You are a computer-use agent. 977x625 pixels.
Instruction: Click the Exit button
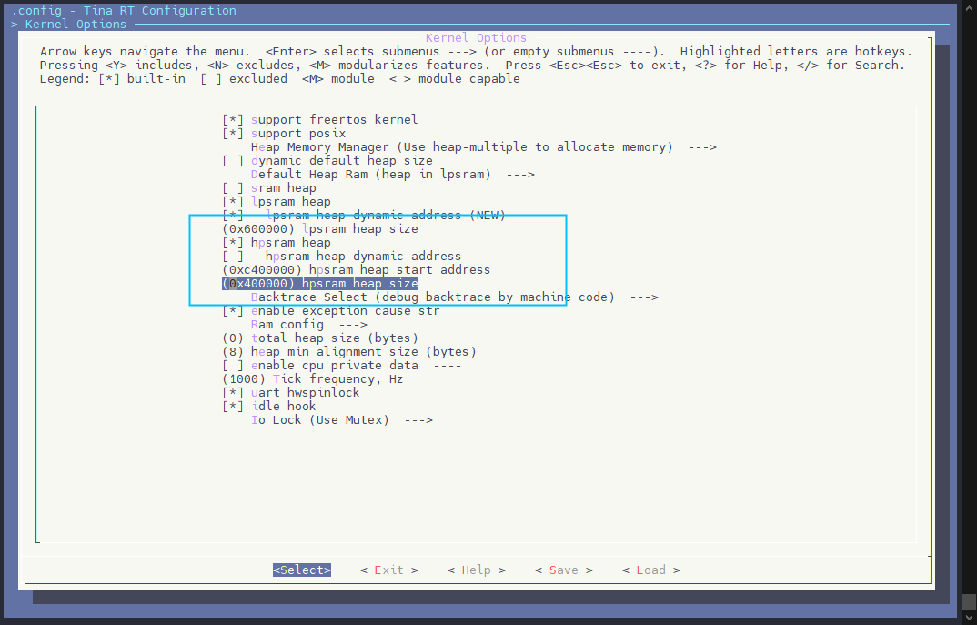pos(388,570)
